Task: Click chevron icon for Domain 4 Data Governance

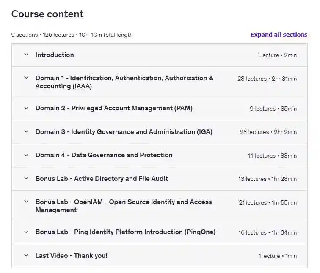Action: [26, 155]
